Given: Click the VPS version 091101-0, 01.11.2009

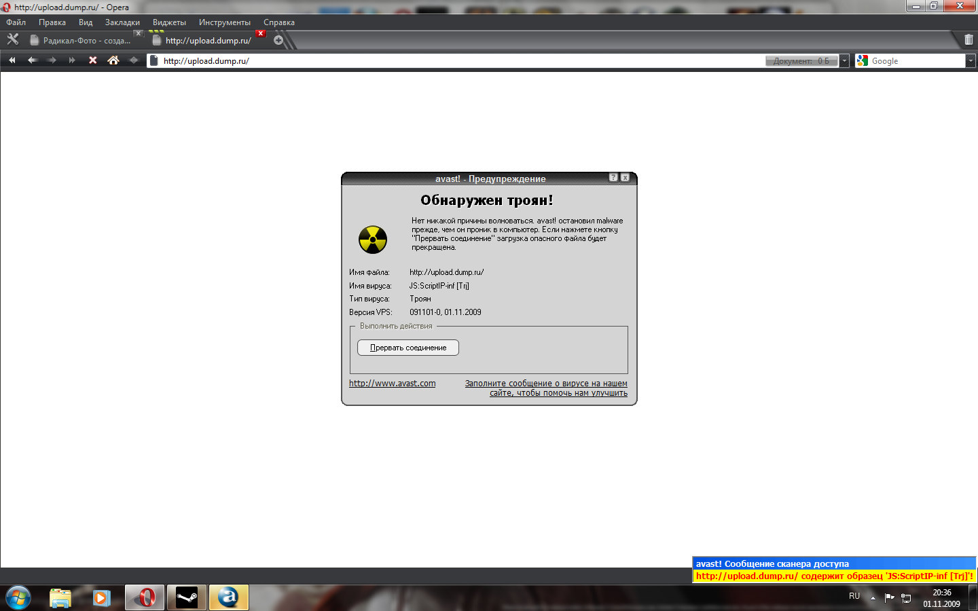Looking at the screenshot, I should 446,312.
